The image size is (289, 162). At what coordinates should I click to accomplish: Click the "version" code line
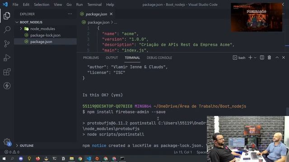126,39
